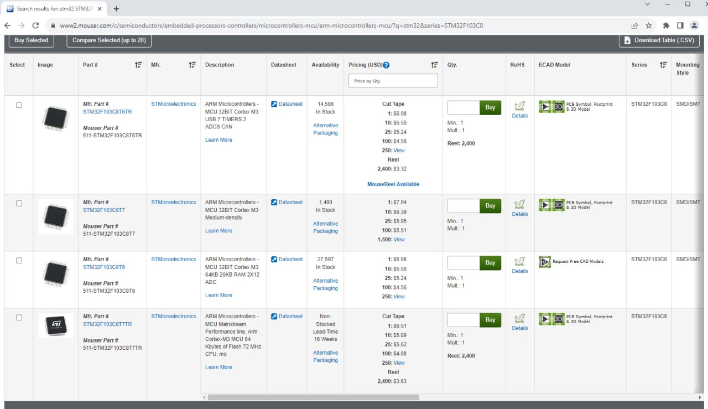
Task: Click quantity field for STM32F103C8T6TR
Action: click(464, 107)
